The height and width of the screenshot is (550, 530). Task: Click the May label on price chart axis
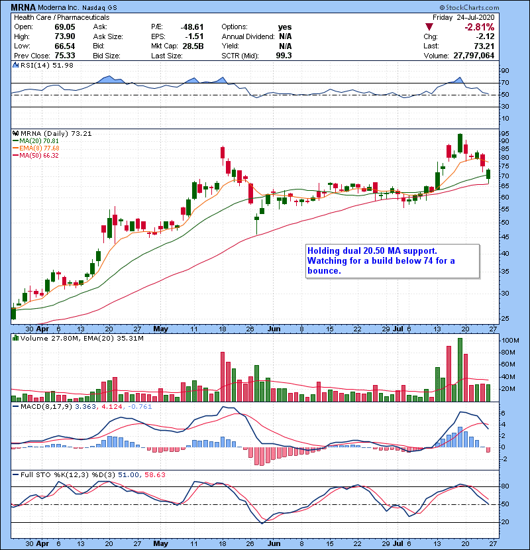click(160, 329)
